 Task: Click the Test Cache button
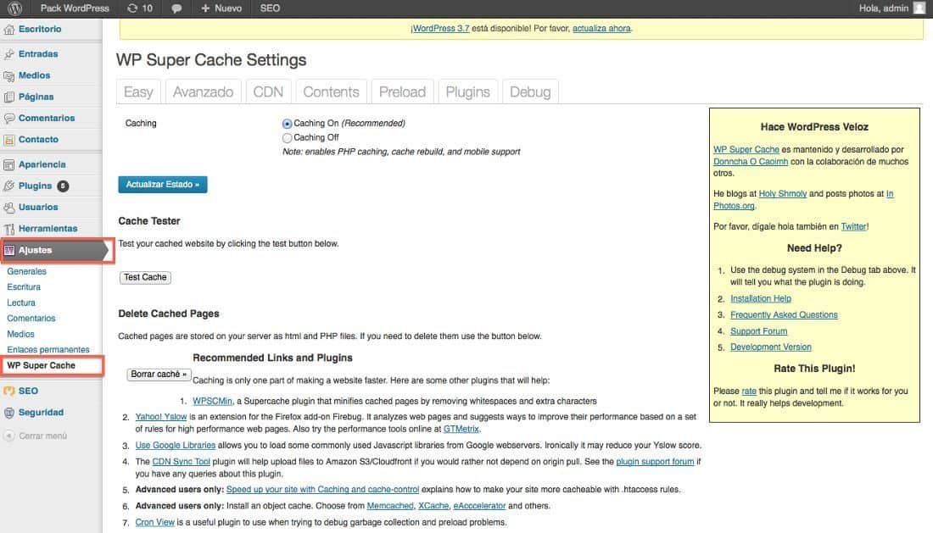tap(145, 277)
